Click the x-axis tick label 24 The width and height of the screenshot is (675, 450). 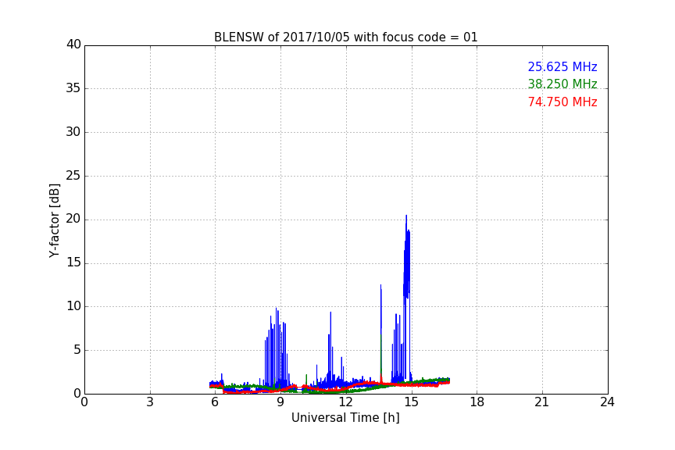click(607, 402)
